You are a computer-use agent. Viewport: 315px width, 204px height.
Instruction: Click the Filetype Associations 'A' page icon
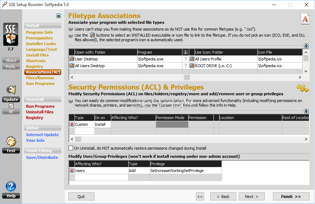pos(305,19)
